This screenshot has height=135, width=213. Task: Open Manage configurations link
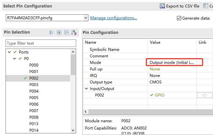[x=113, y=18]
